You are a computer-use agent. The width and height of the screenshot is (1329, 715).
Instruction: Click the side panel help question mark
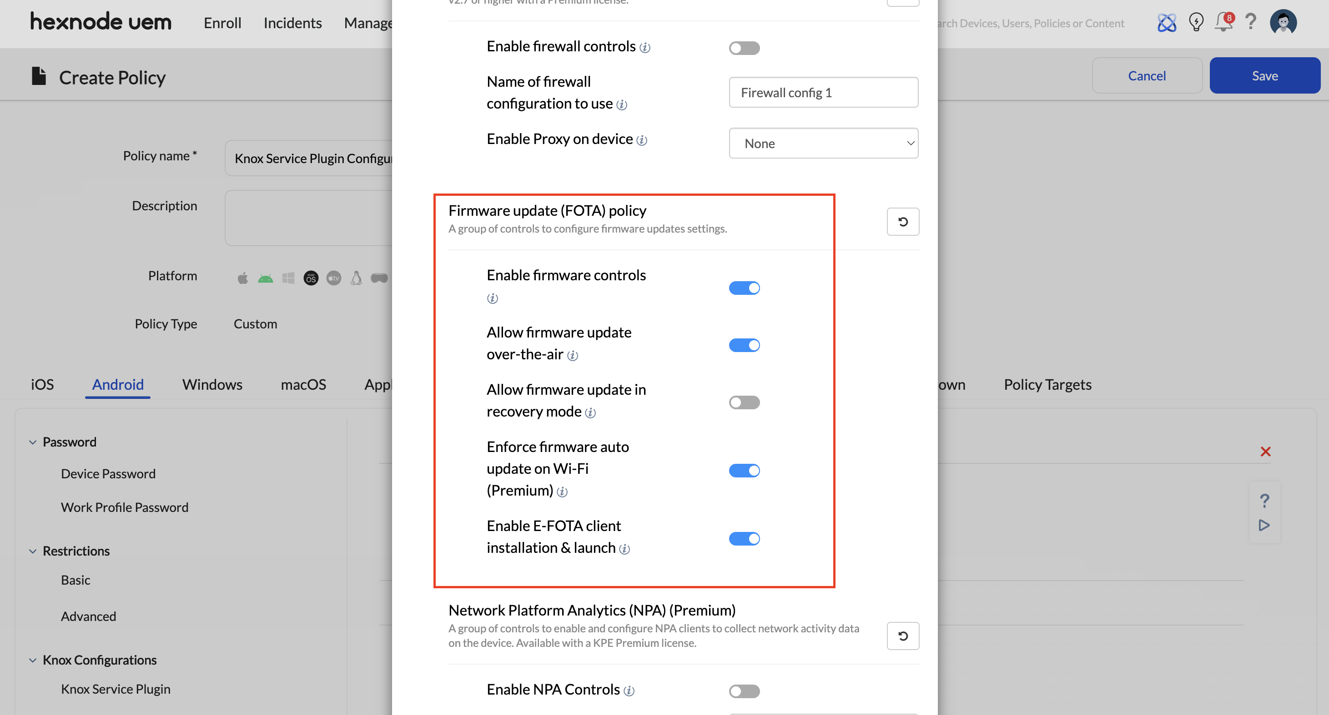point(1264,501)
